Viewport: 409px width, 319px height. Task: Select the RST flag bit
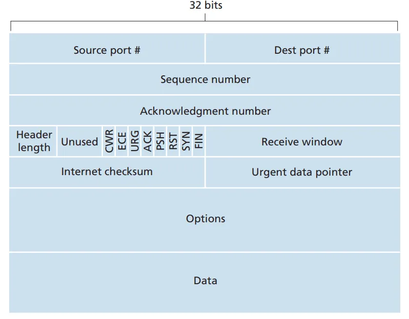[173, 141]
